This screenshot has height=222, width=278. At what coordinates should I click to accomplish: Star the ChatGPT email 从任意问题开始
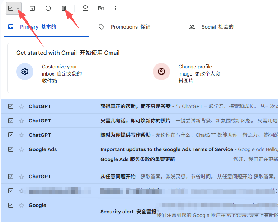click(22, 177)
